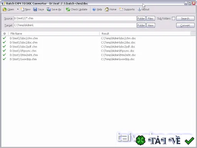
Task: Pick source files with Files button
Action: [x=150, y=18]
